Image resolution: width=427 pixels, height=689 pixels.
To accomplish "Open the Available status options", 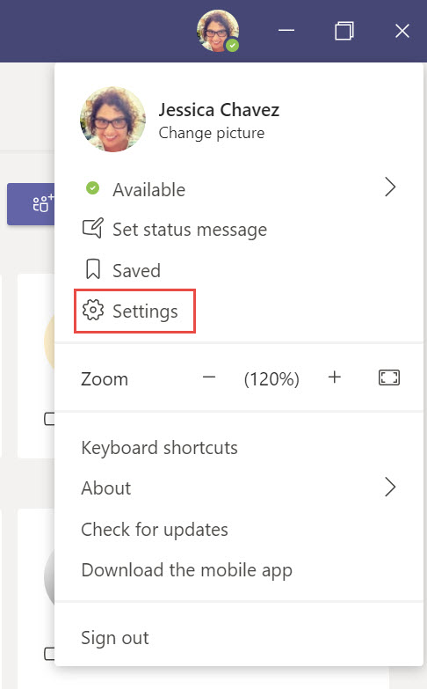I will pos(239,189).
